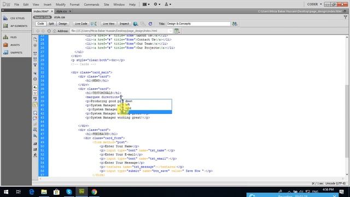Open the Extend Dreamweaver gear dropdown
Viewport: 350px width, 197px height.
[157, 4]
